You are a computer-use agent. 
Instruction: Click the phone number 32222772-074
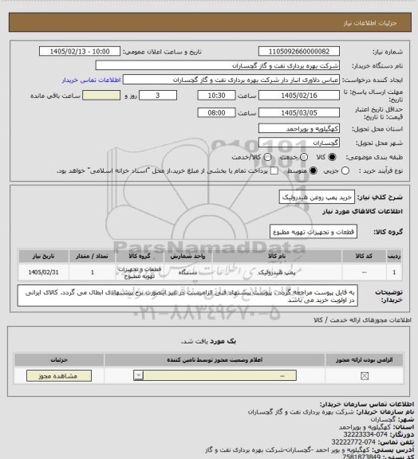point(353,441)
